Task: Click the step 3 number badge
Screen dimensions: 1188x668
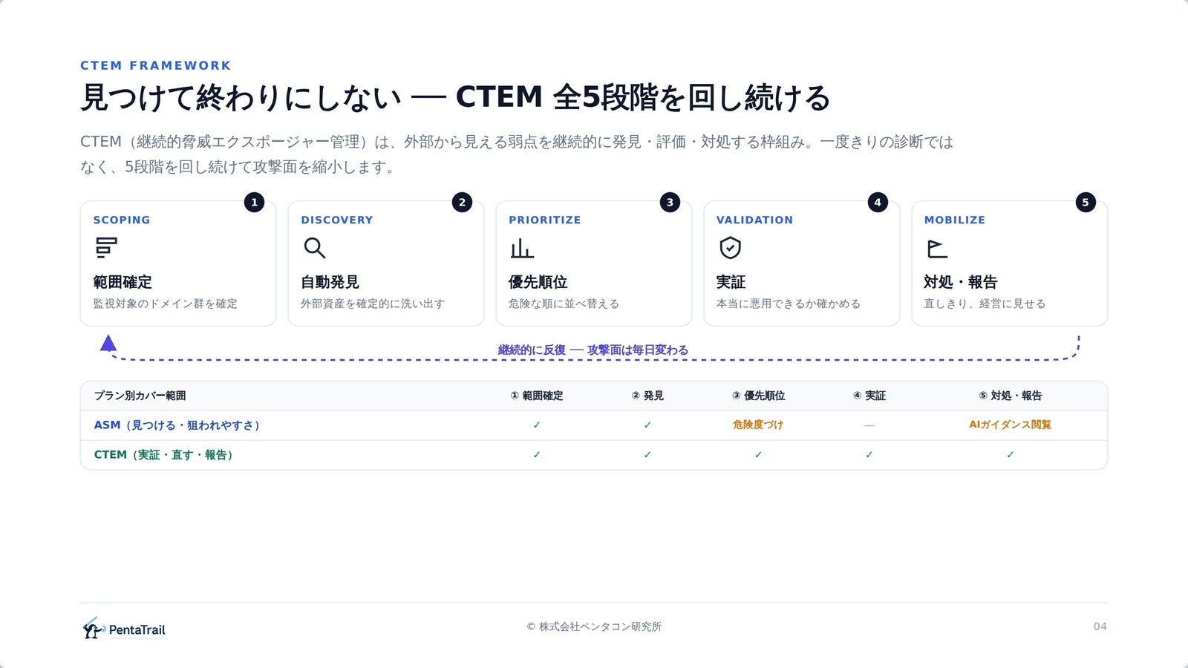Action: (x=670, y=202)
